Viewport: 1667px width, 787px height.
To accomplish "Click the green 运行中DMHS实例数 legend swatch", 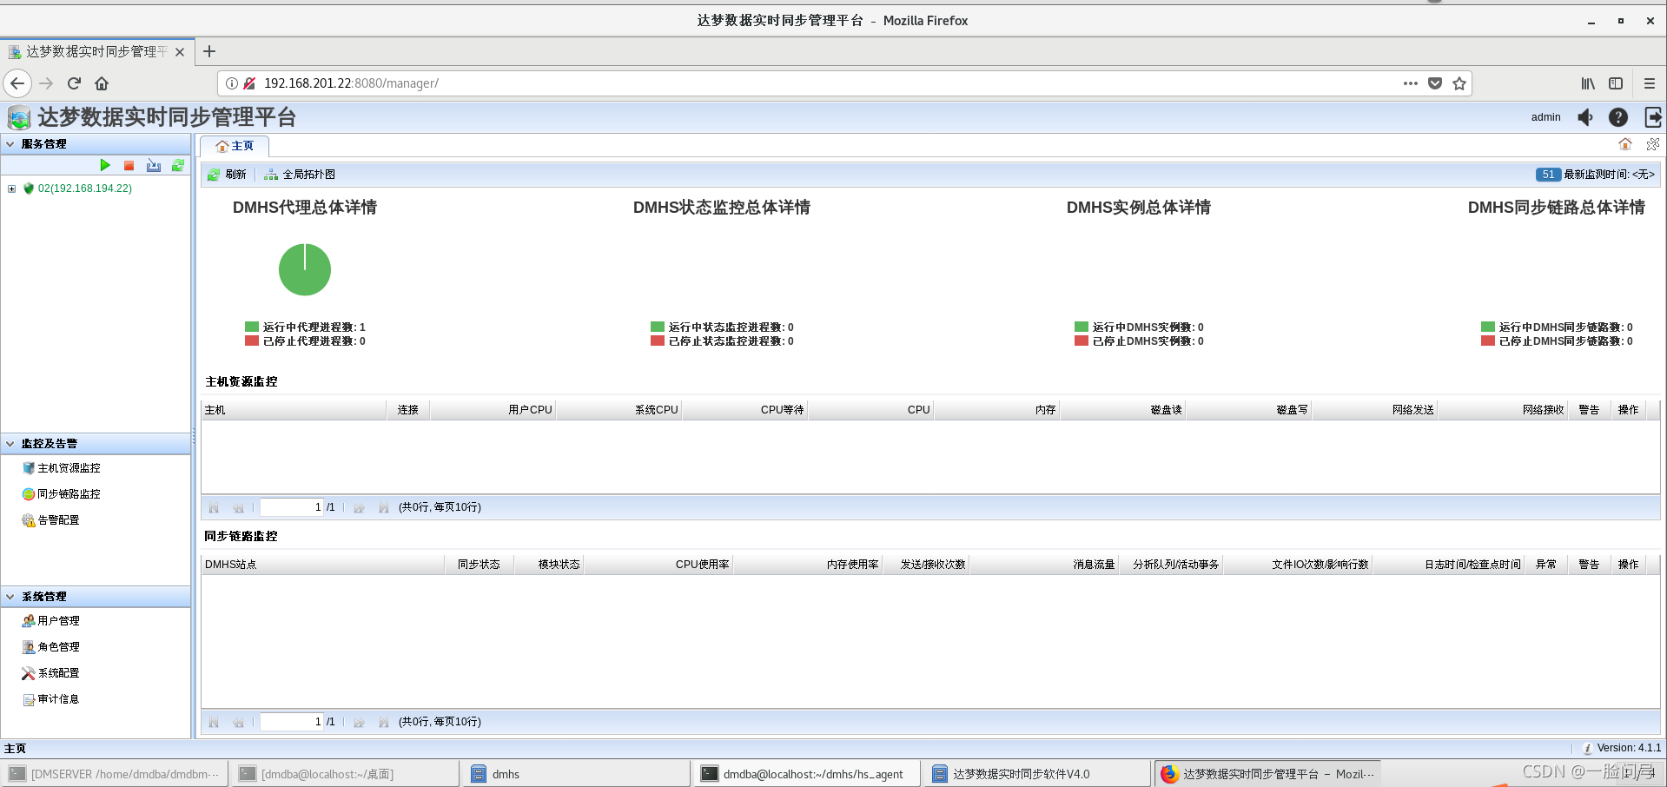I will point(1082,327).
